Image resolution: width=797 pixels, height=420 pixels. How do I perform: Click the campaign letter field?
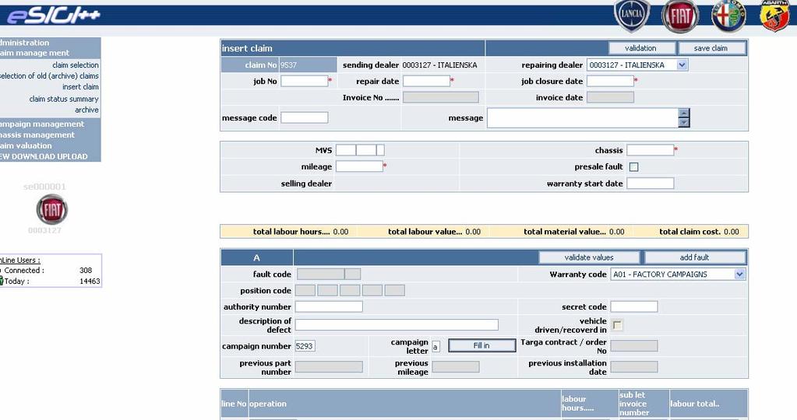click(436, 346)
